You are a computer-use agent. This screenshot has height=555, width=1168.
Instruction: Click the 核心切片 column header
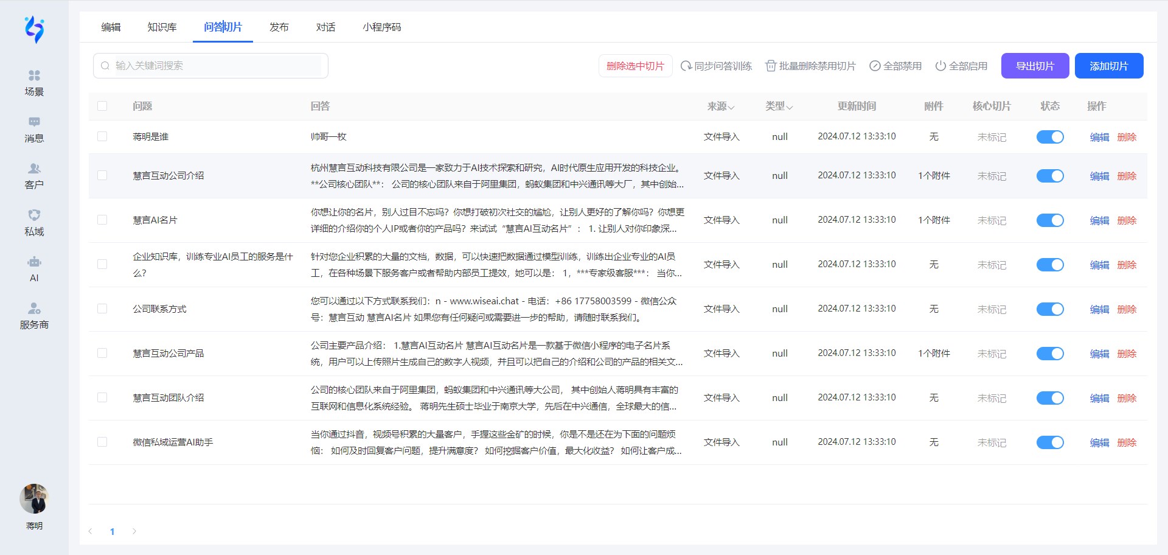(x=992, y=106)
